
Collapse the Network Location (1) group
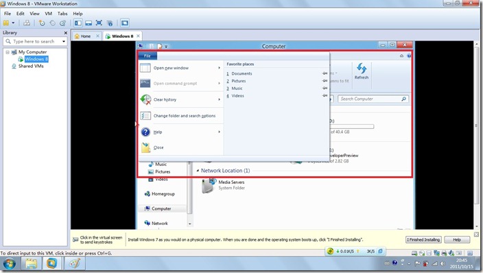point(198,171)
